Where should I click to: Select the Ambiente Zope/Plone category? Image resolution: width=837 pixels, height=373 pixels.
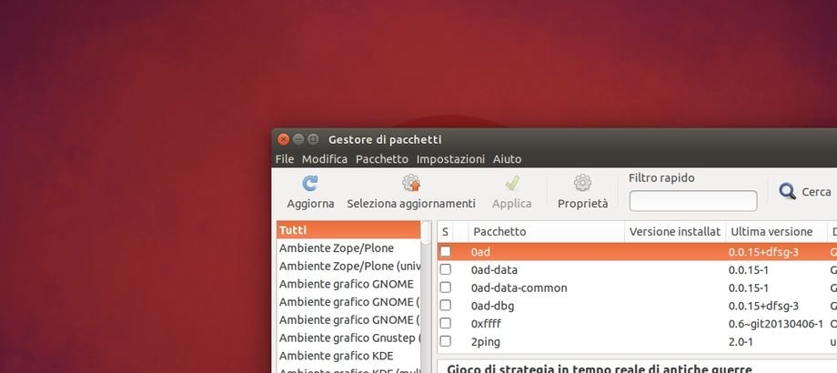tap(348, 248)
